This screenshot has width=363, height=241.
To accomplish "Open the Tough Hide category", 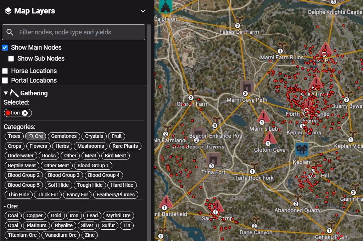I will (90, 185).
